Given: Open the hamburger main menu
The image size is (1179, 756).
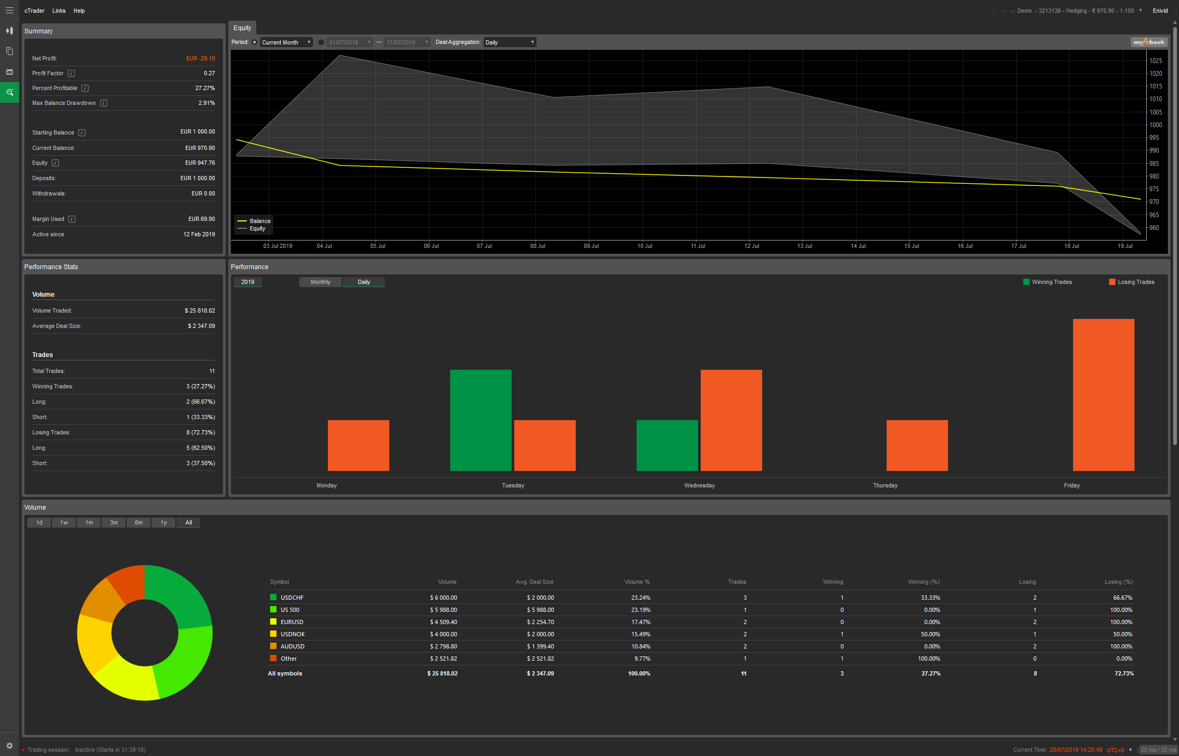Looking at the screenshot, I should click(x=10, y=11).
